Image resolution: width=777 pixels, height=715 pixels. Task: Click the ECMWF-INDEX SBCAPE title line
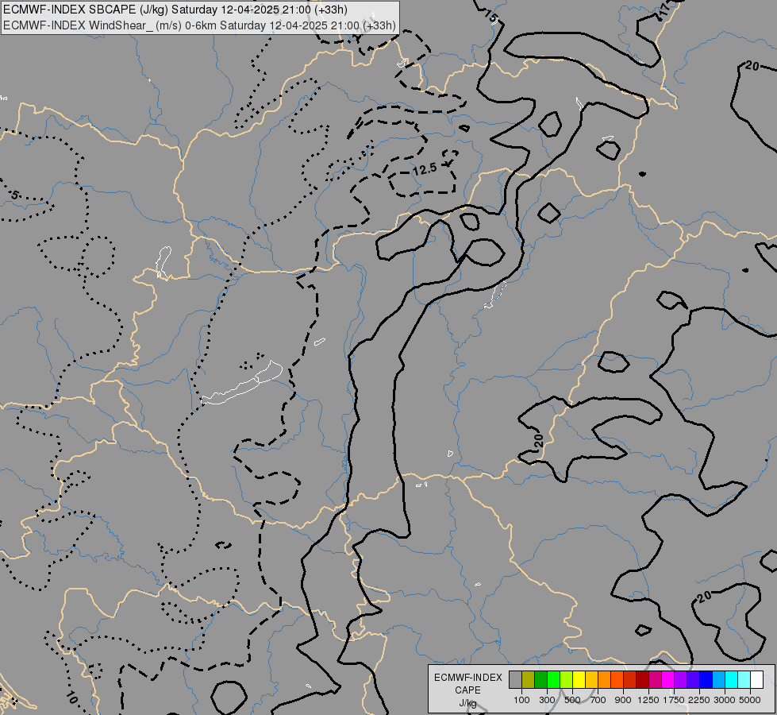click(x=175, y=10)
